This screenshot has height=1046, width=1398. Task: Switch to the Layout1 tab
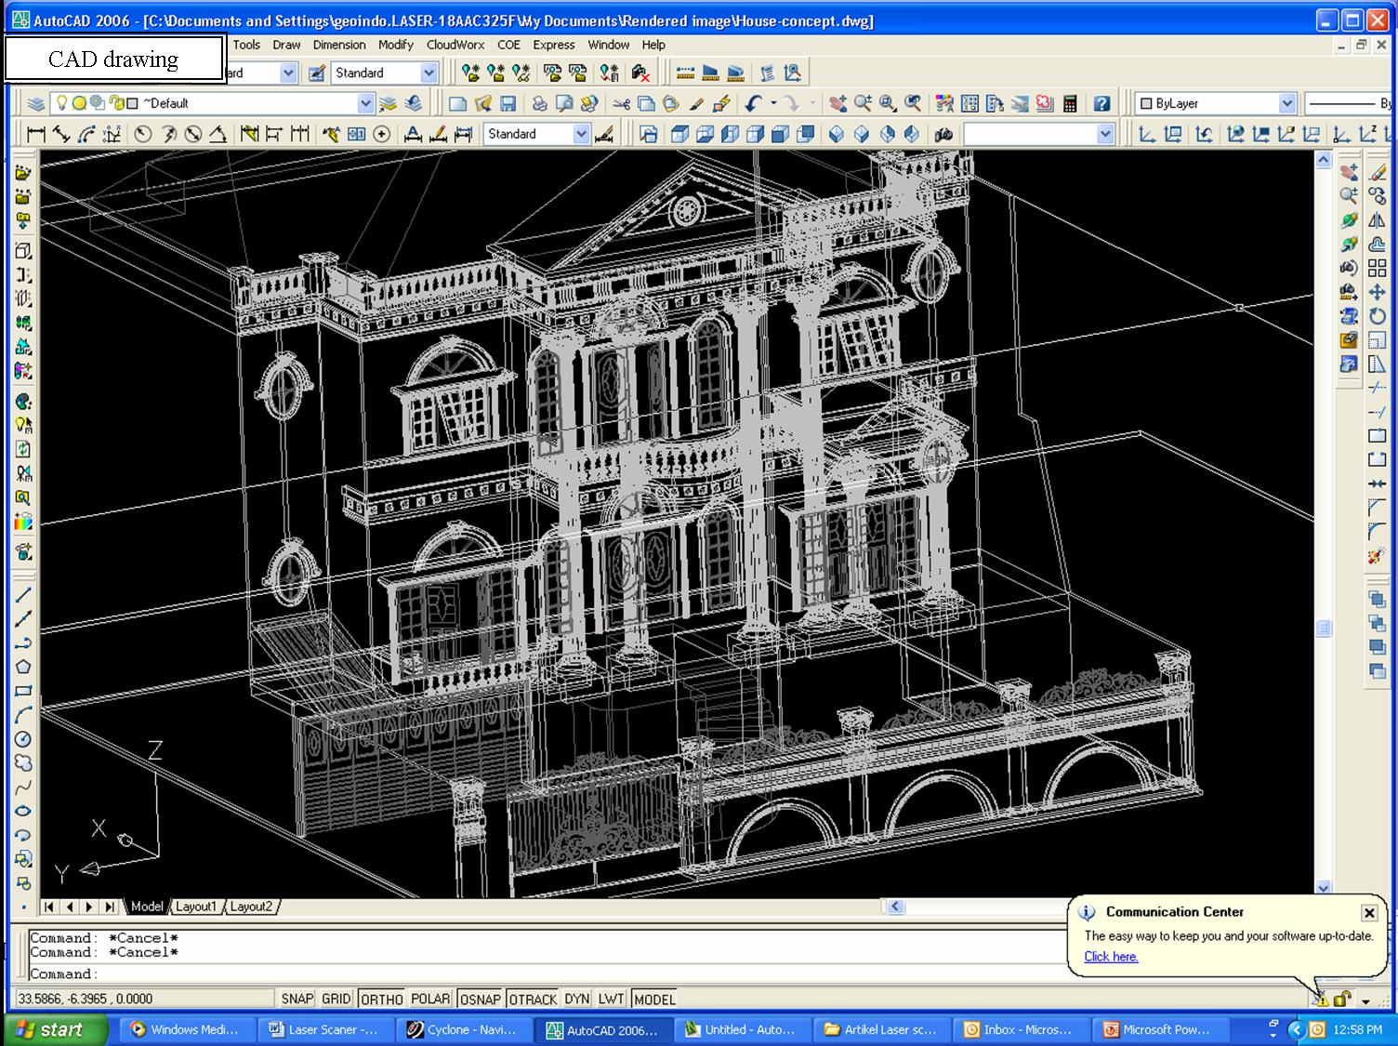(x=196, y=907)
